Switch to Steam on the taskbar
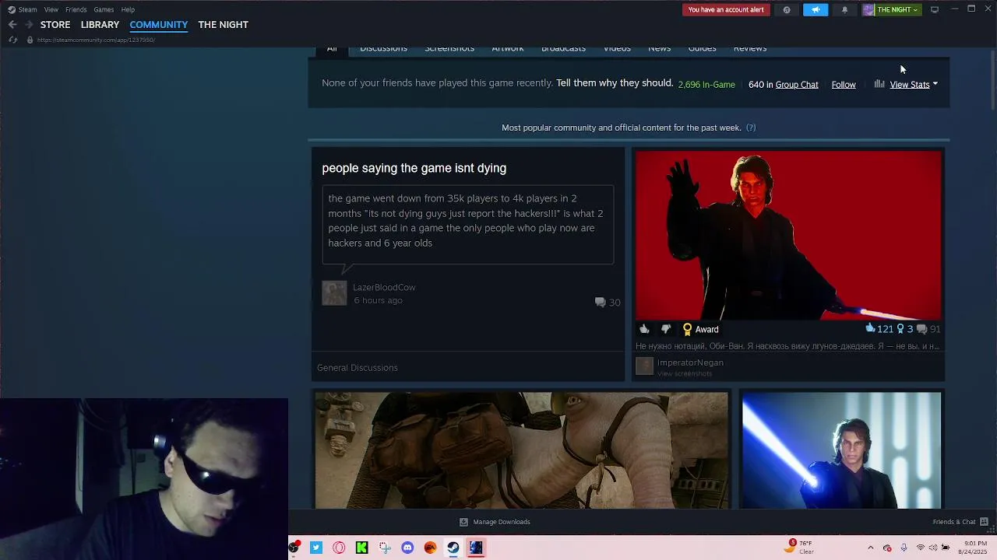Screen dimensions: 997x560 (453, 548)
